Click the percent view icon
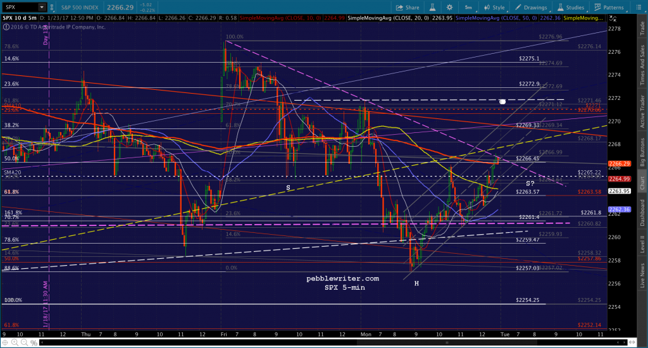 [34, 343]
